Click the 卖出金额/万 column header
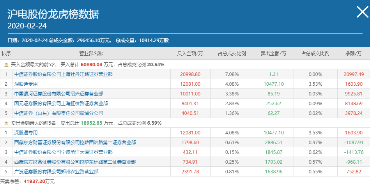The height and width of the screenshot is (187, 370). coord(273,53)
